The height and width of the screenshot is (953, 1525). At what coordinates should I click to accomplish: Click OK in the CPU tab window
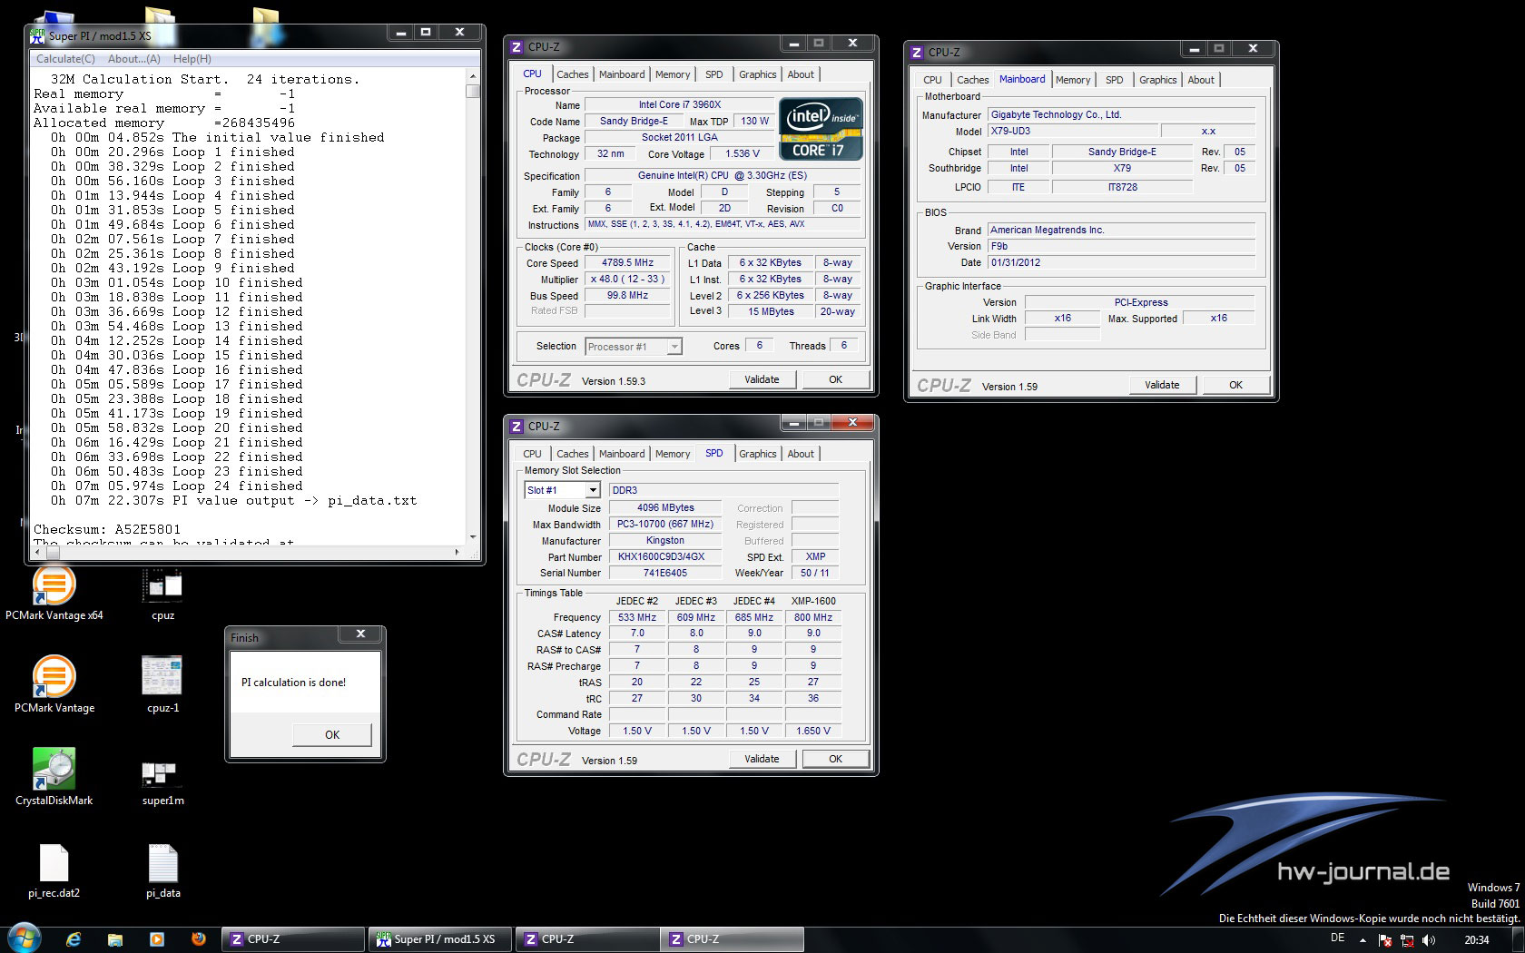coord(835,379)
